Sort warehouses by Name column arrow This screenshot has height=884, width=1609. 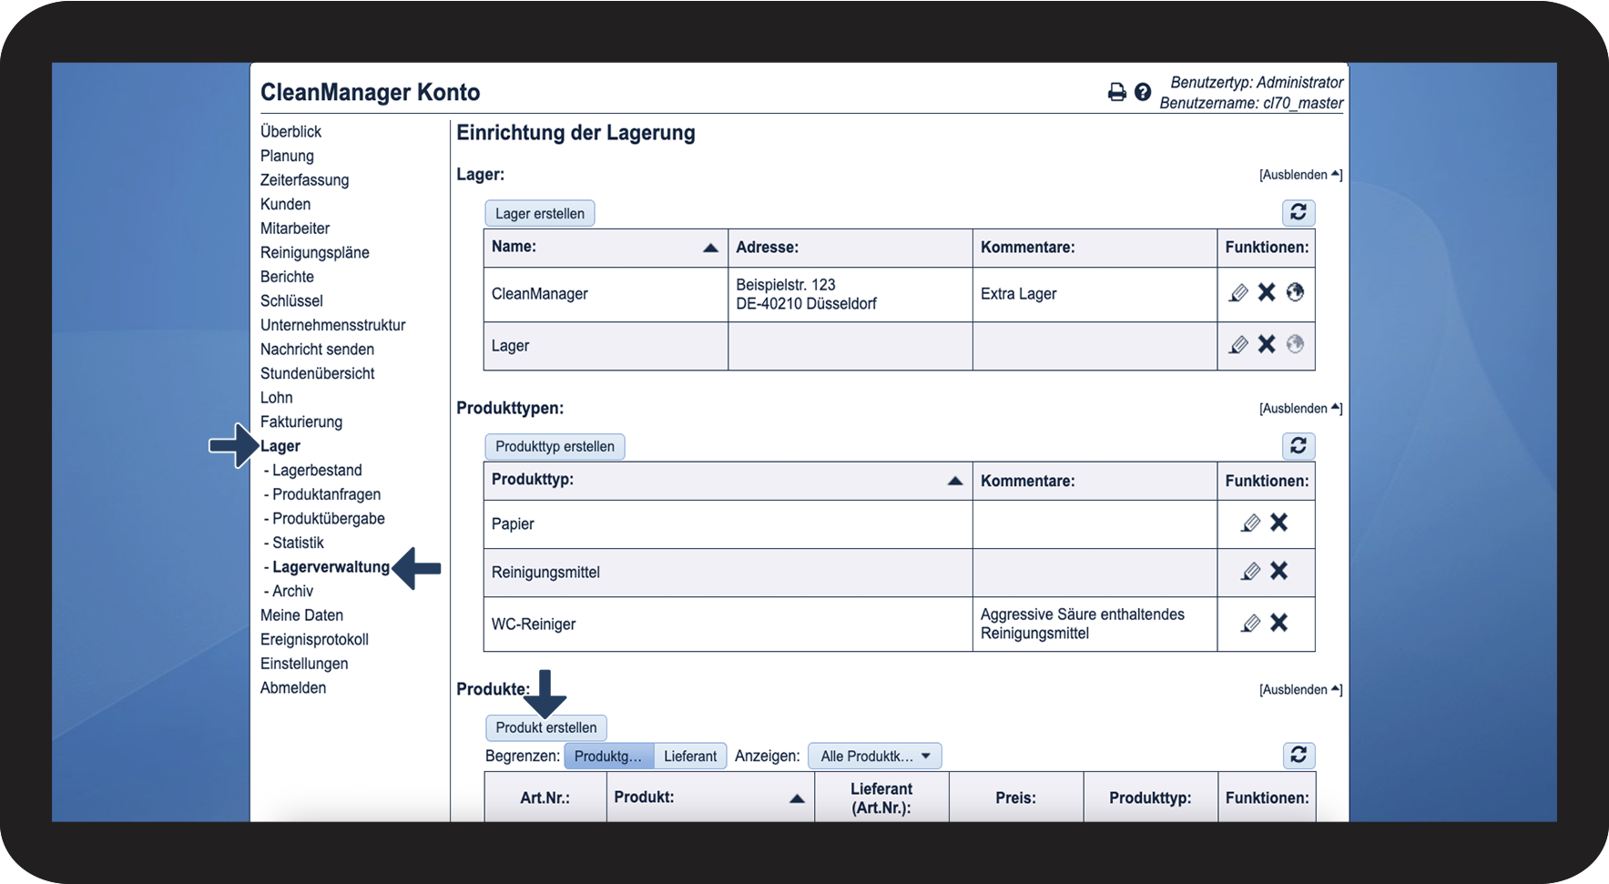(710, 248)
